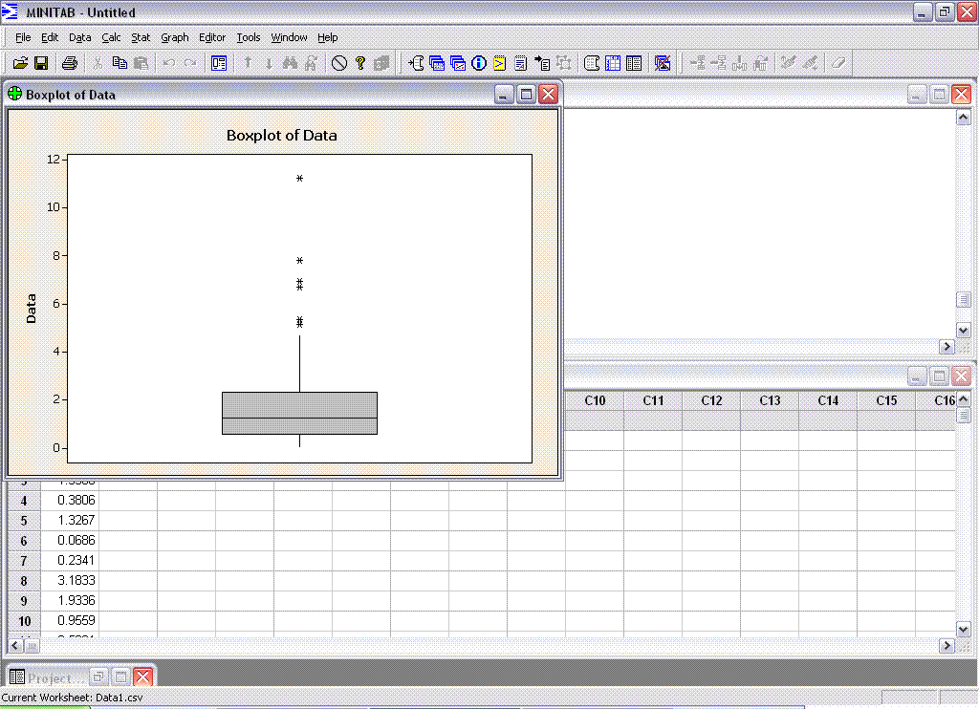This screenshot has height=709, width=979.
Task: Save the current project
Action: click(x=43, y=62)
